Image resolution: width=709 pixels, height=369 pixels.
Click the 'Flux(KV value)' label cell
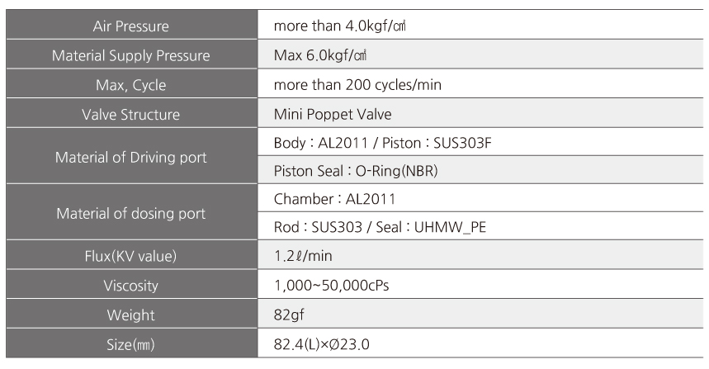pyautogui.click(x=131, y=254)
